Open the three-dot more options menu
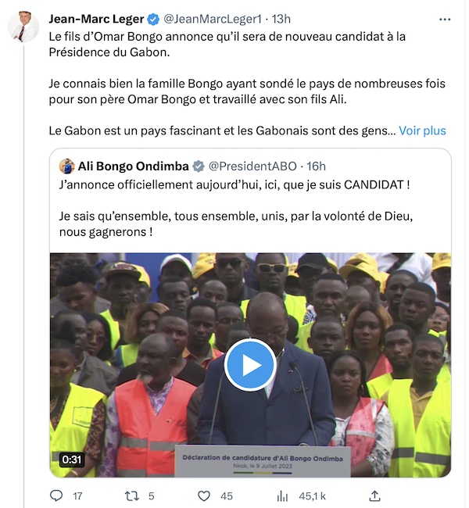Screen dimensions: 469x508 pyautogui.click(x=445, y=20)
